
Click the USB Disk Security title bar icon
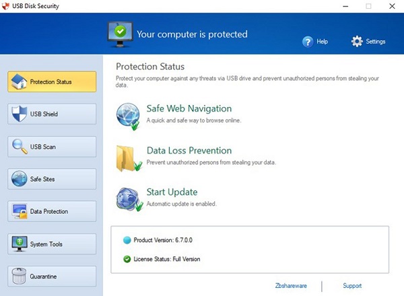click(x=5, y=6)
